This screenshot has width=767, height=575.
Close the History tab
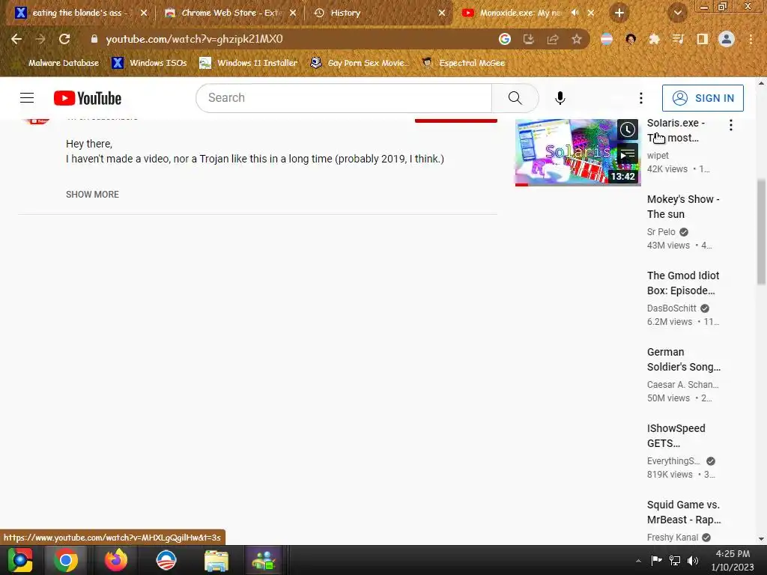442,13
